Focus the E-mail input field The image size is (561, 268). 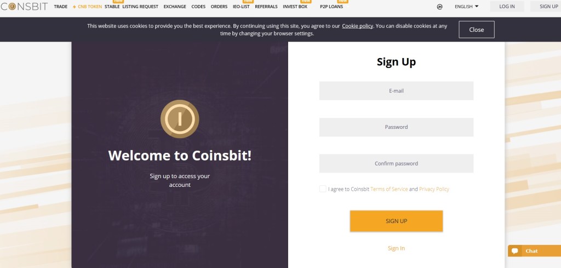(x=396, y=91)
